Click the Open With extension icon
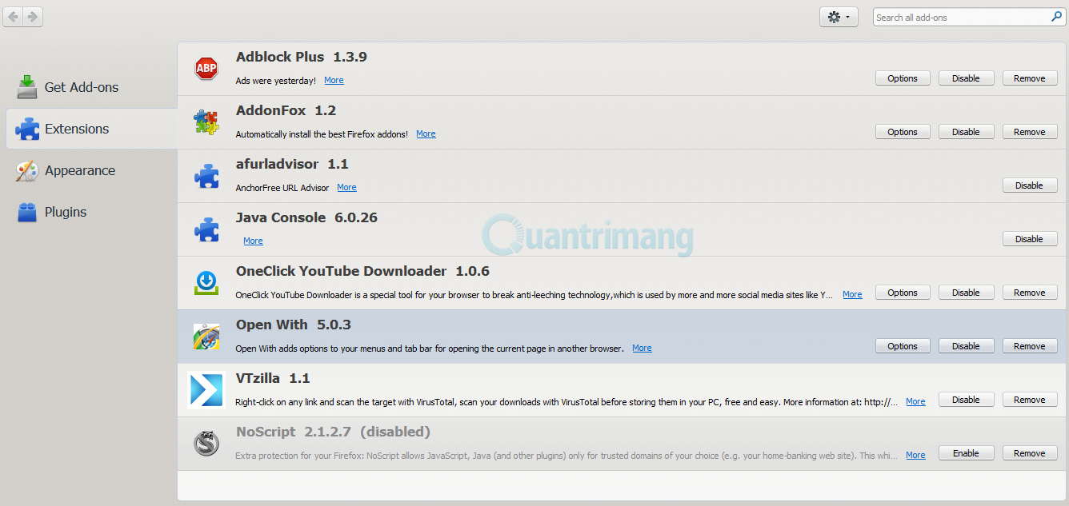The width and height of the screenshot is (1069, 506). [x=206, y=337]
